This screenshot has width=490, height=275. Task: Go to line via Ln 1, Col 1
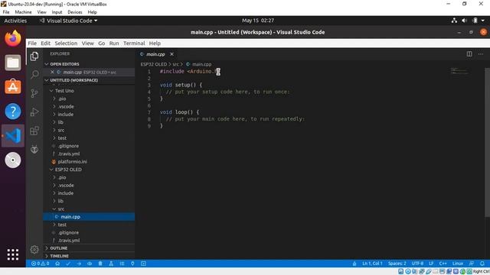click(372, 264)
